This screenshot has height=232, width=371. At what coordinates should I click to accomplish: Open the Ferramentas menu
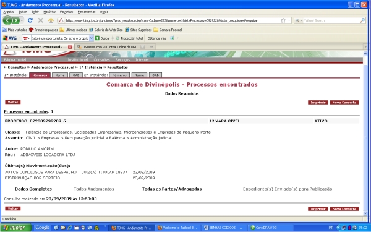pos(87,12)
